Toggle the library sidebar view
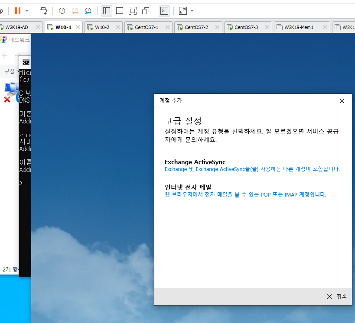355x323 pixels. coord(106,11)
